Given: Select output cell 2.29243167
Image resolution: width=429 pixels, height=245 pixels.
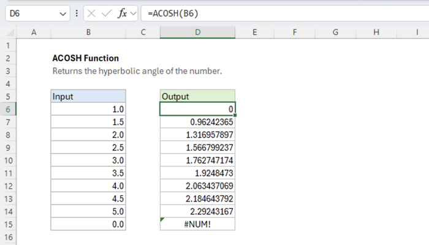Looking at the screenshot, I should coord(197,212).
